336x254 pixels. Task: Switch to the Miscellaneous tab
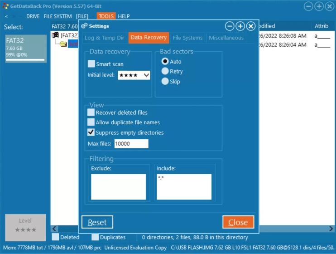[x=226, y=38]
